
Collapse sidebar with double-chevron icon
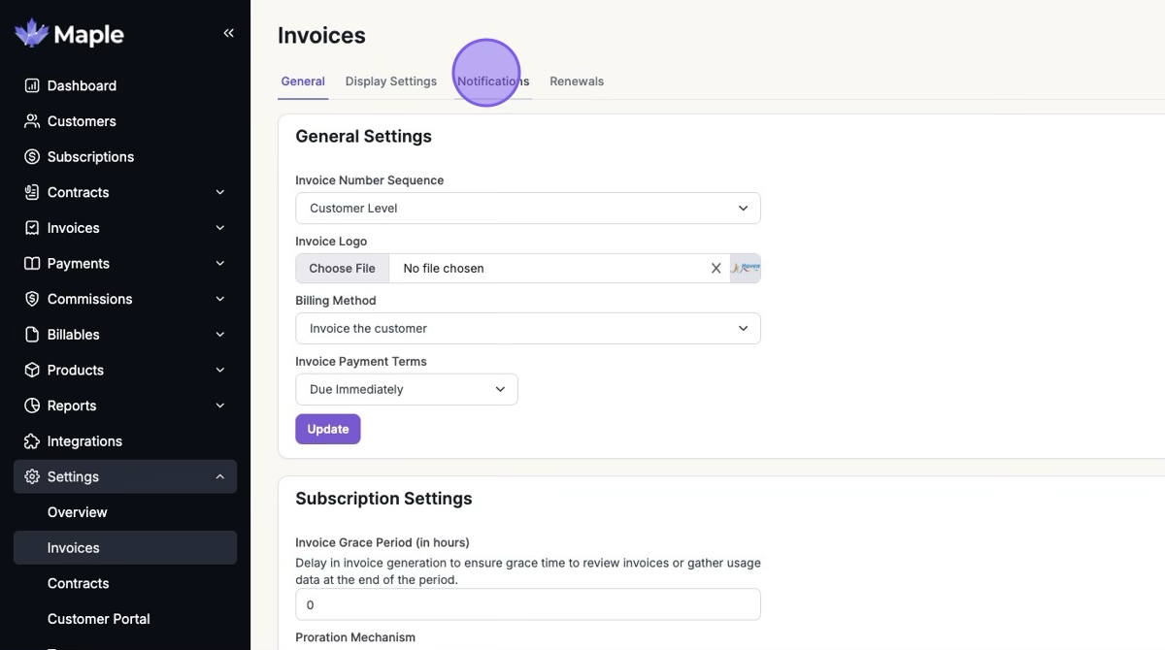click(x=229, y=33)
